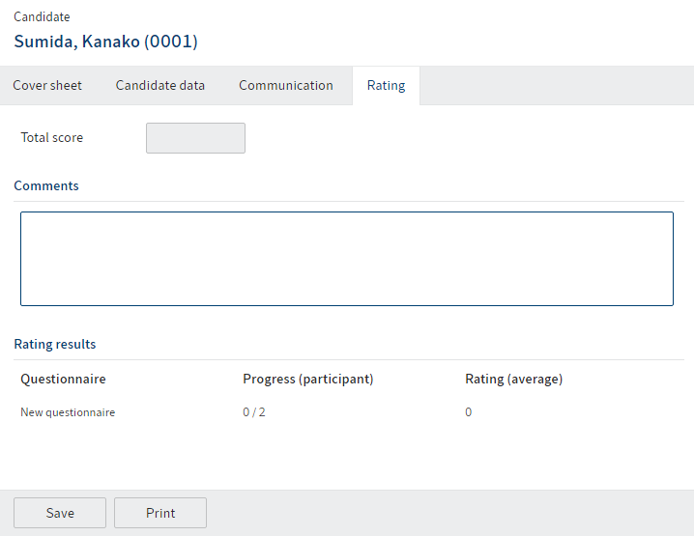
Task: Focus the Comments text area
Action: [x=347, y=259]
